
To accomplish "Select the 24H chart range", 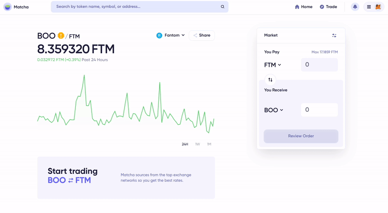I will click(185, 144).
